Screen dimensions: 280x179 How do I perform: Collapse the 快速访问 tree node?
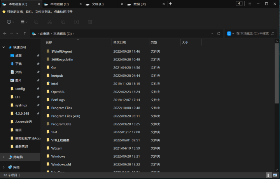(x=3, y=47)
